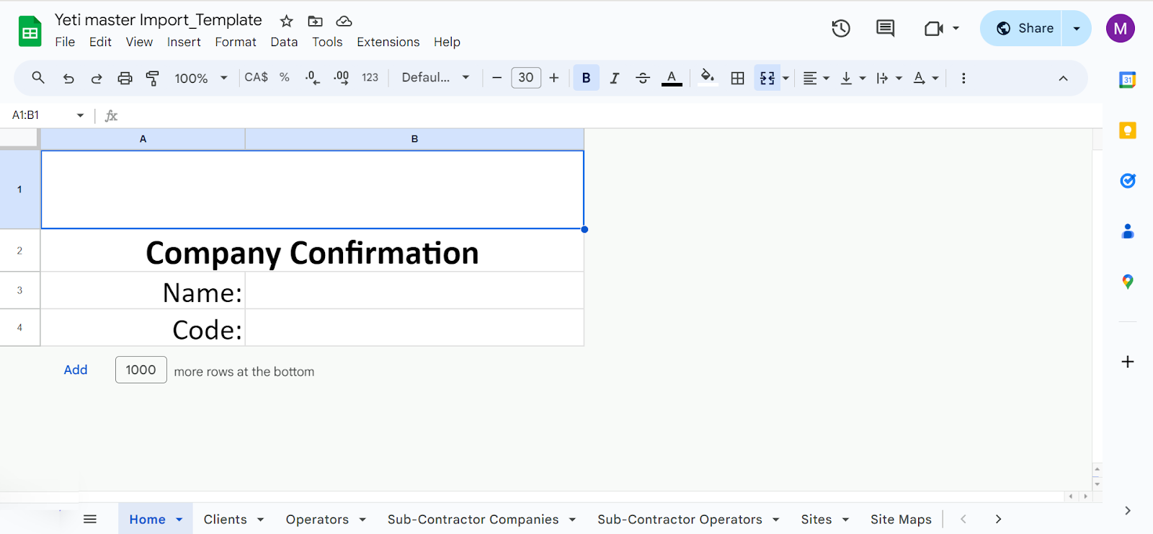
Task: Open the fill color picker
Action: point(708,78)
